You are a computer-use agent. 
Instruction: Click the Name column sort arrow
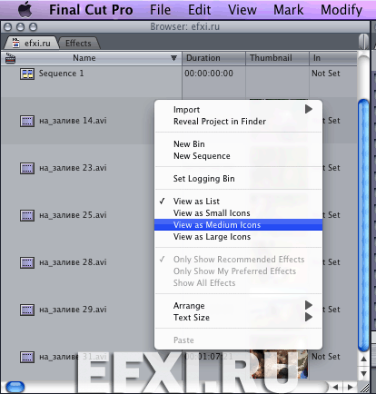[x=173, y=58]
